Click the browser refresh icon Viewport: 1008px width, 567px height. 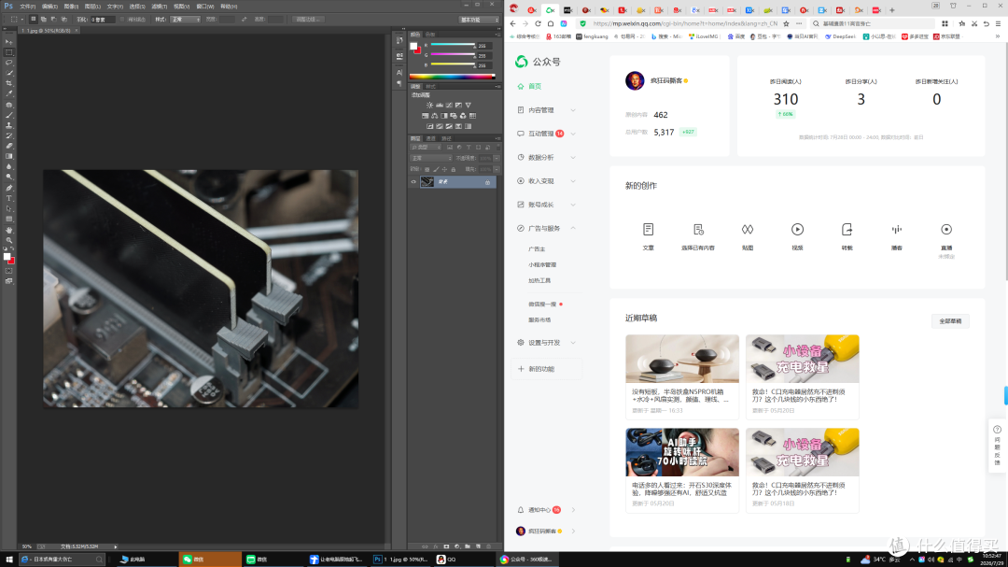539,23
